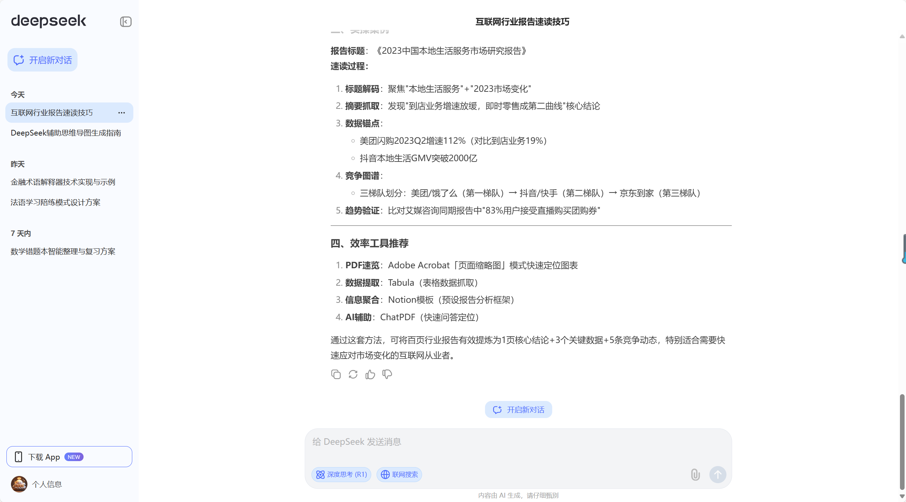
Task: Click the NEW badge on download App
Action: [x=74, y=457]
